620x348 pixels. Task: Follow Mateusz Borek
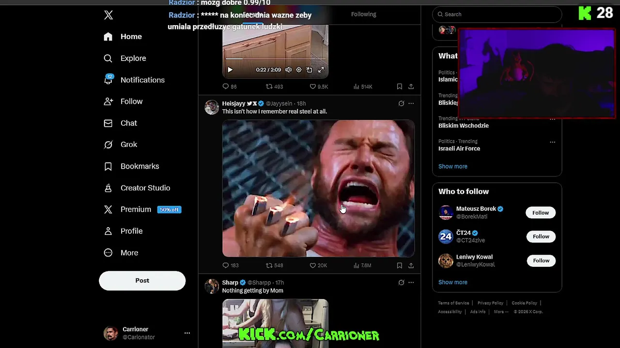541,213
